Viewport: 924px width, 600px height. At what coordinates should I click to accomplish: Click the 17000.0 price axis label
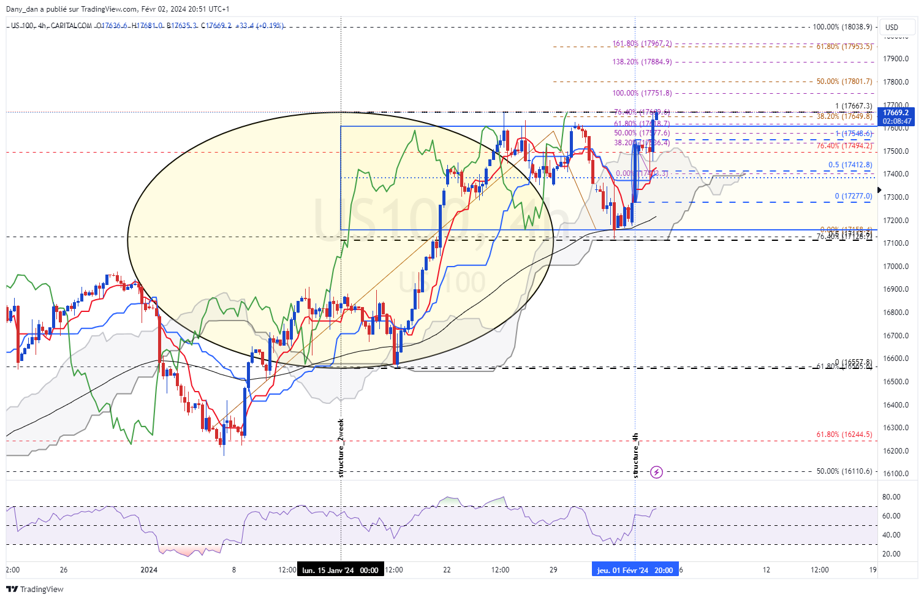896,267
